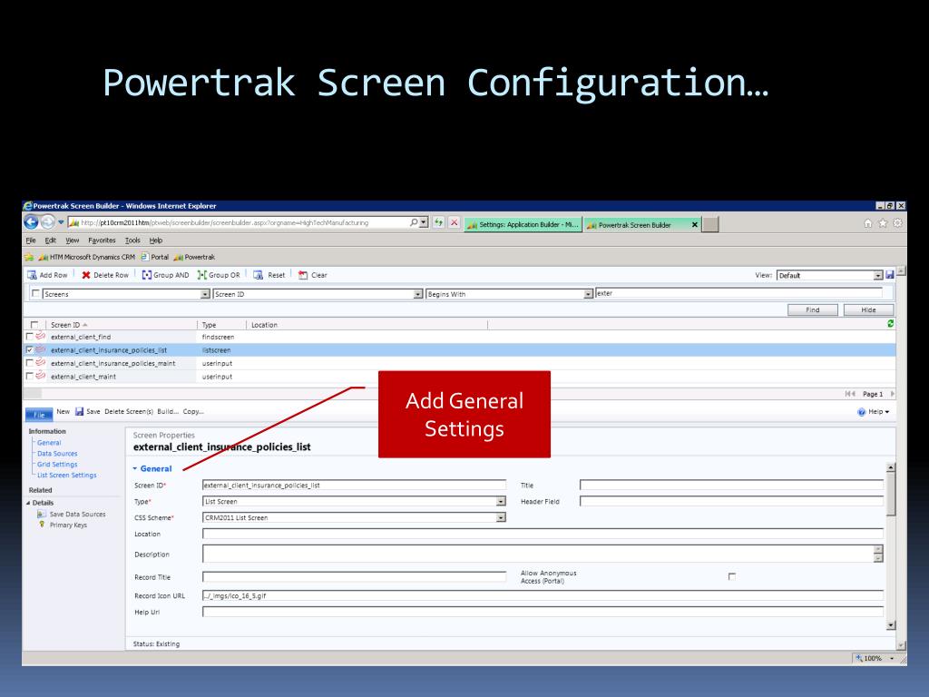Check the external_client_insurance_policies_maint row checkbox
The height and width of the screenshot is (697, 929).
point(30,363)
